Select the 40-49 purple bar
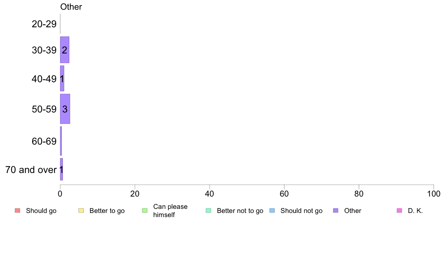The height and width of the screenshot is (275, 444). 62,78
